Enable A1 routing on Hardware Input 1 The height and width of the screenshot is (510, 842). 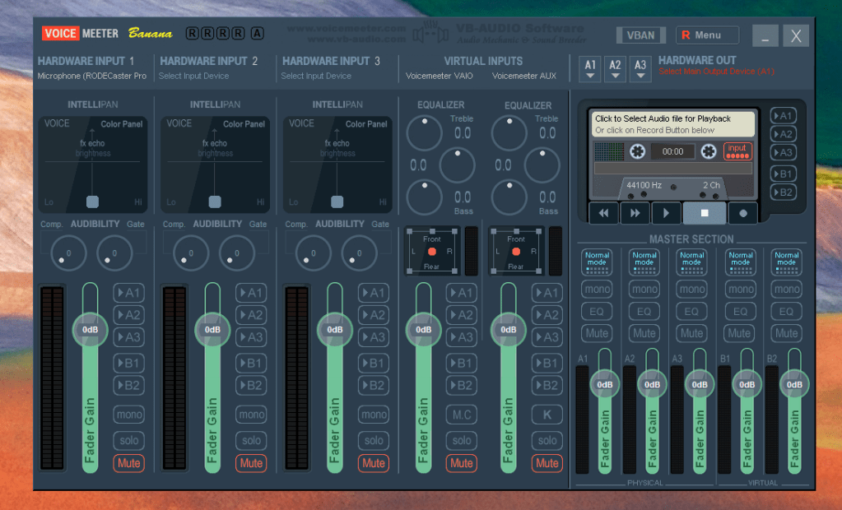coord(129,293)
